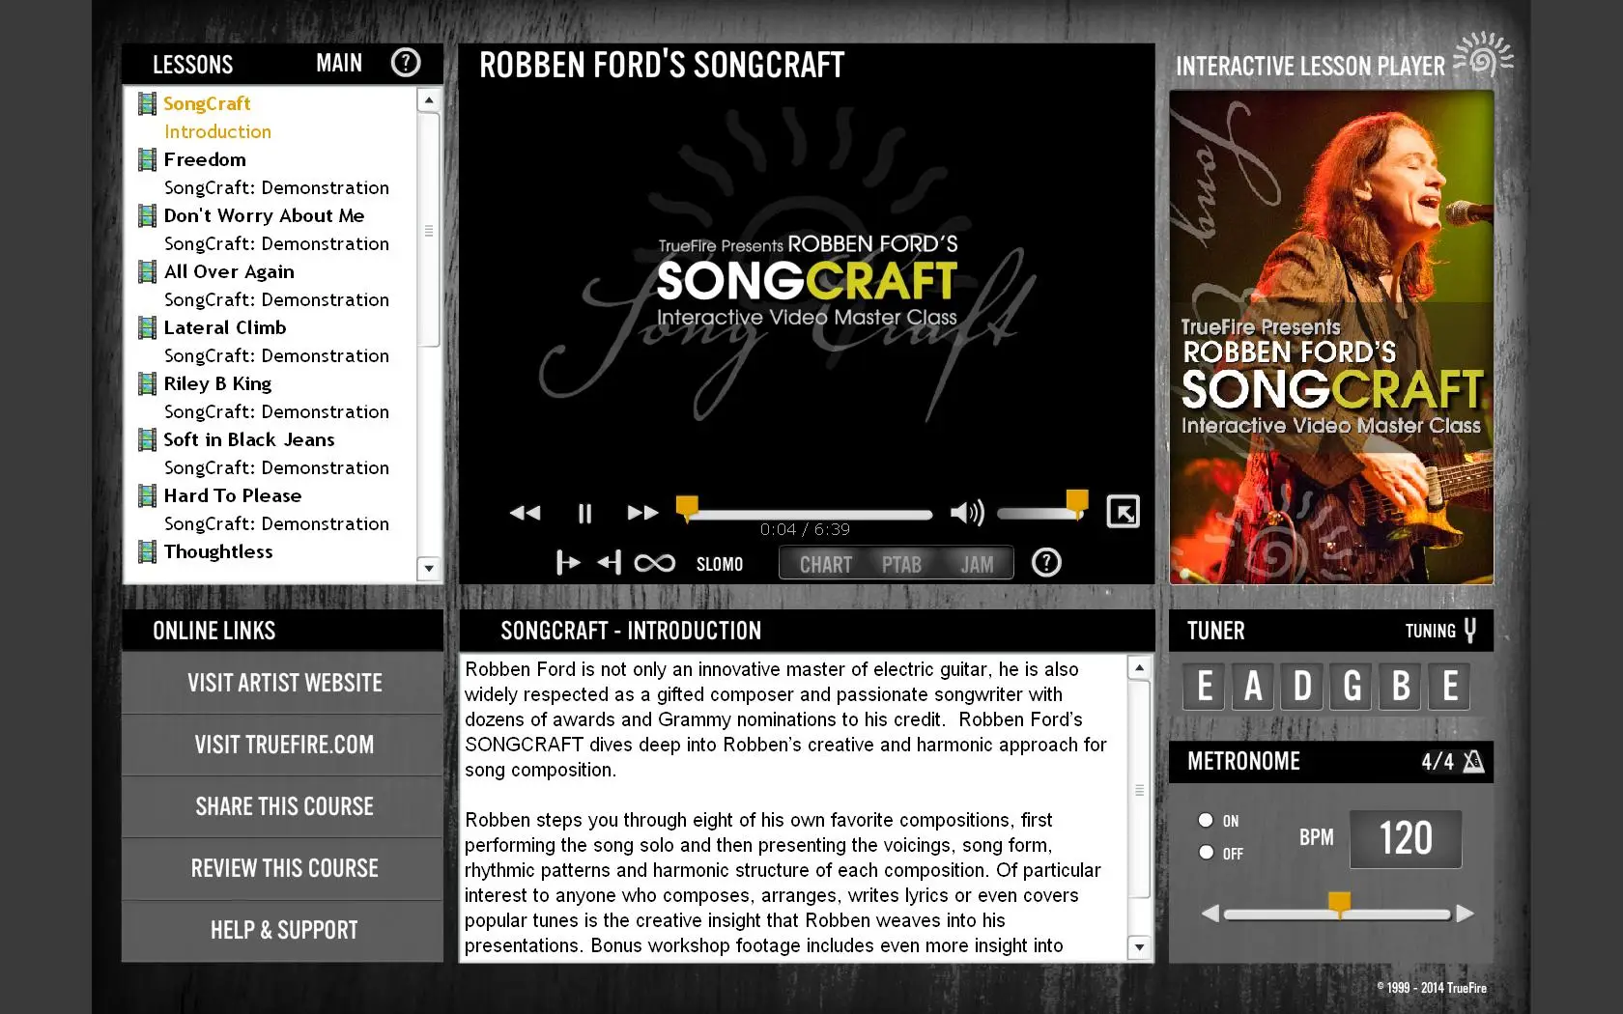
Task: Mute the speaker volume icon
Action: click(x=967, y=513)
